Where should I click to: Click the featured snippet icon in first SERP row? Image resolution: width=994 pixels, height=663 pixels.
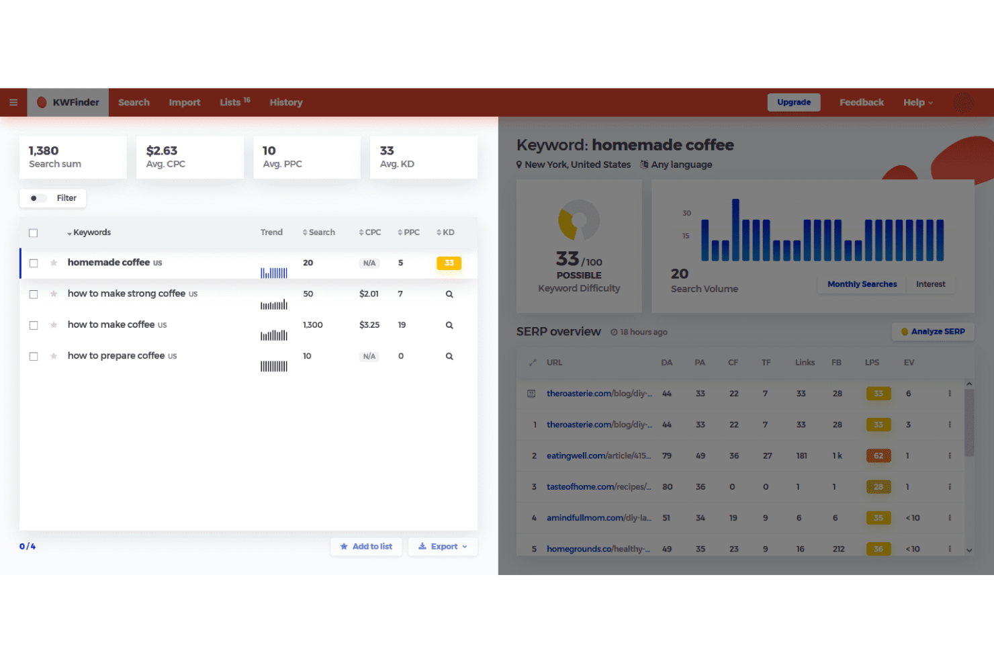(531, 394)
